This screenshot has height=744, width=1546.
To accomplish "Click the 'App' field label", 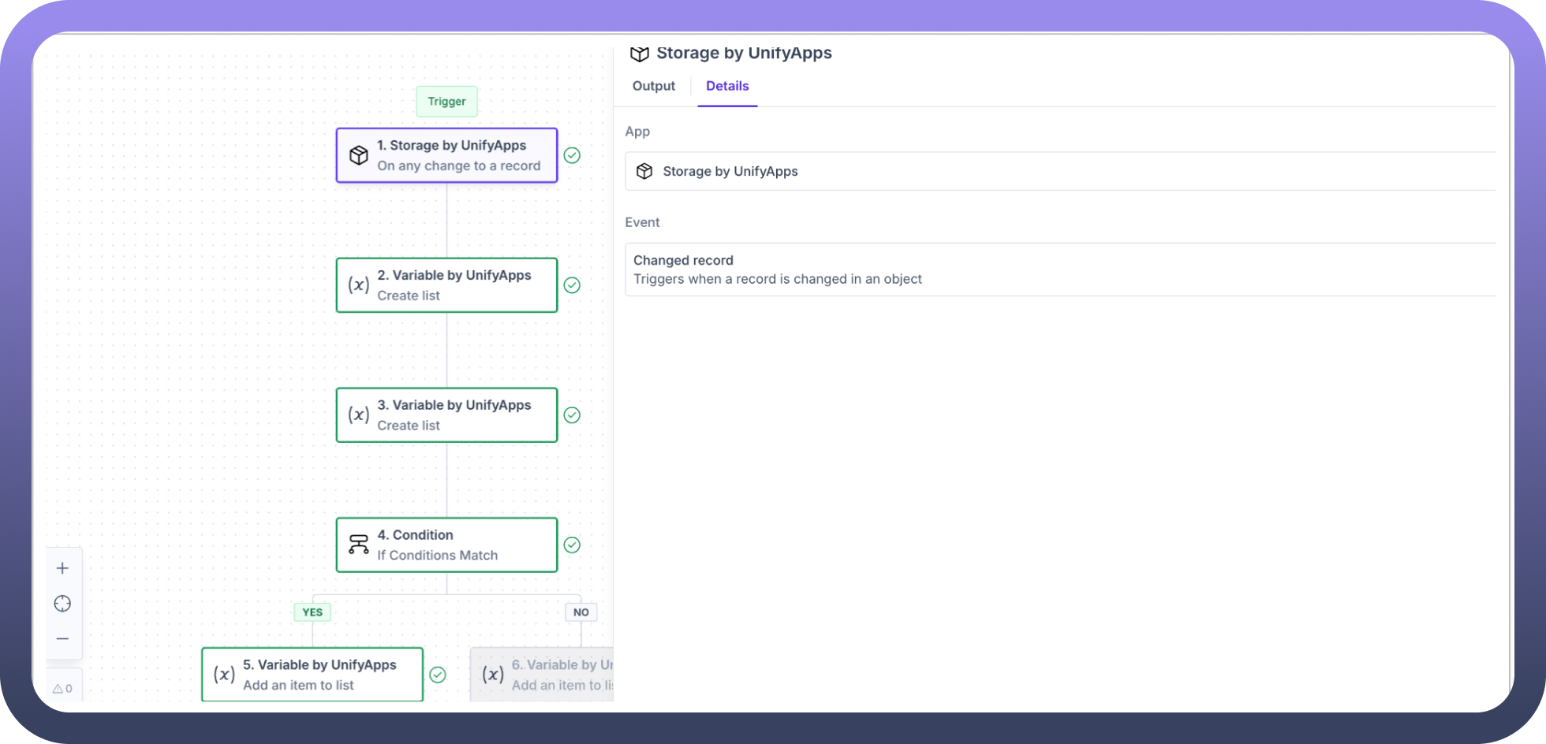I will click(x=637, y=132).
